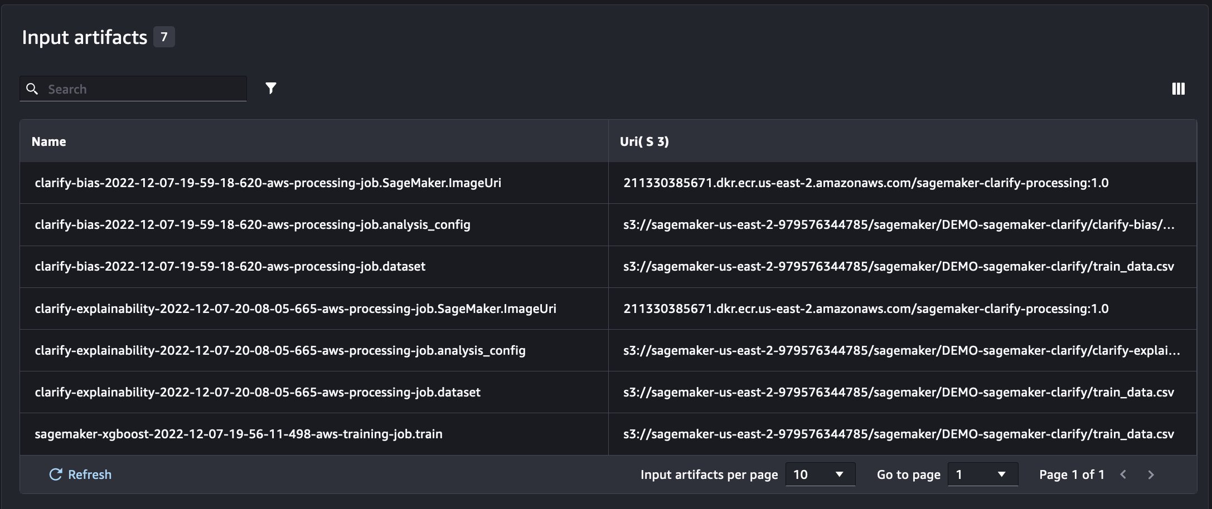Click the truncated clarify-bias S3 URI
Viewport: 1212px width, 509px height.
tap(899, 225)
